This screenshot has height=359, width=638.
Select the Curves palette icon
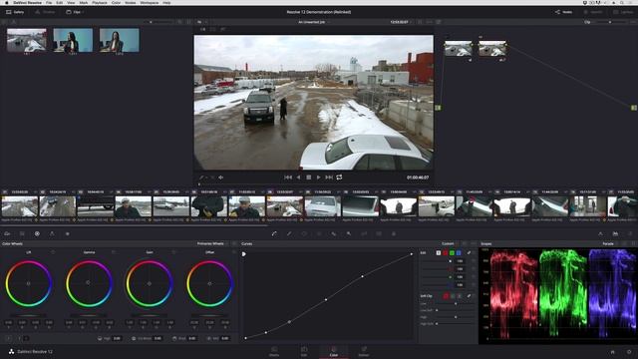coord(274,234)
